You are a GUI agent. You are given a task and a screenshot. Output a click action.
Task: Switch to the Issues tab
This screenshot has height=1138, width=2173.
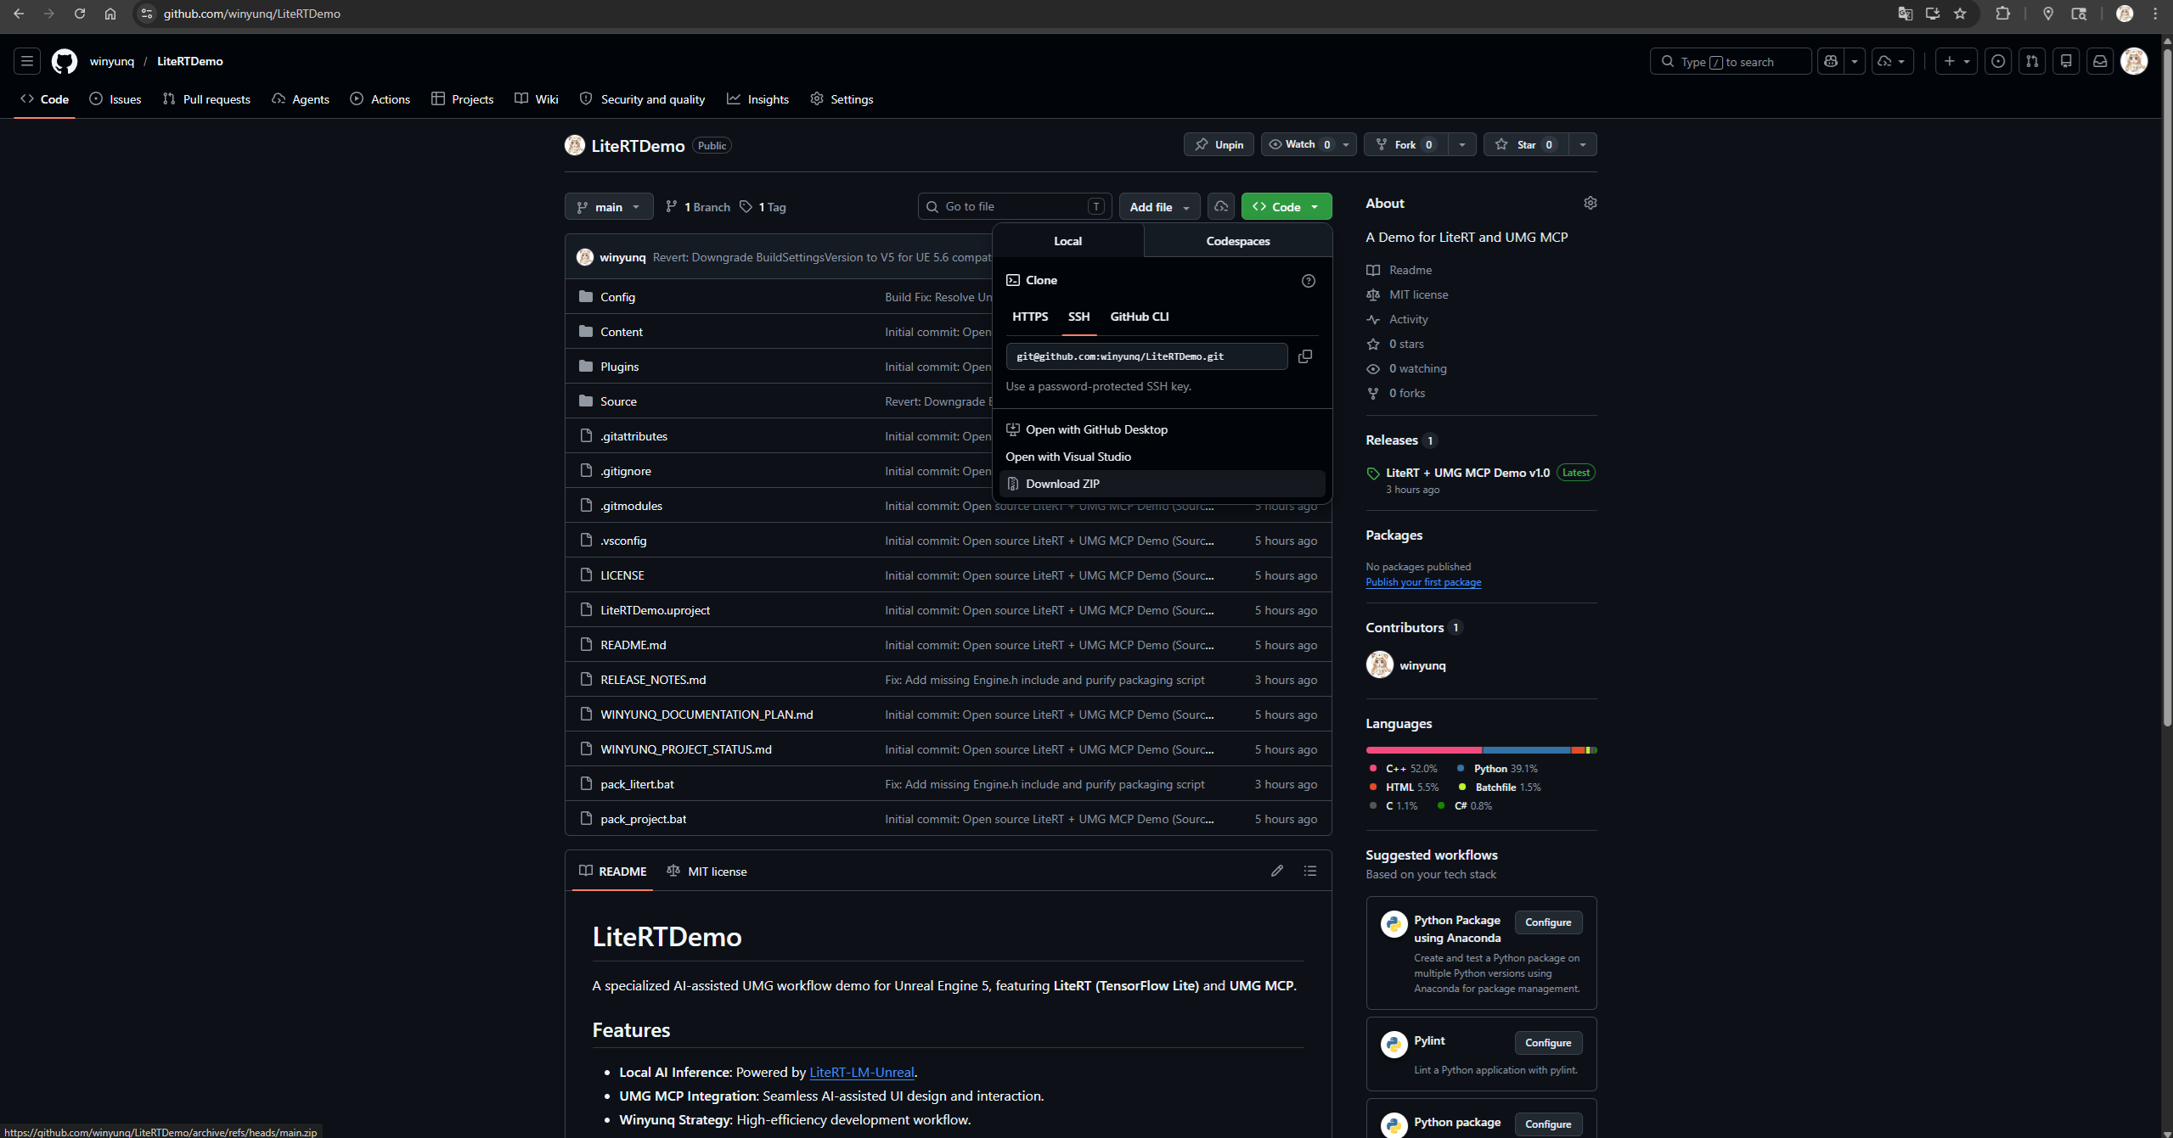pyautogui.click(x=115, y=99)
